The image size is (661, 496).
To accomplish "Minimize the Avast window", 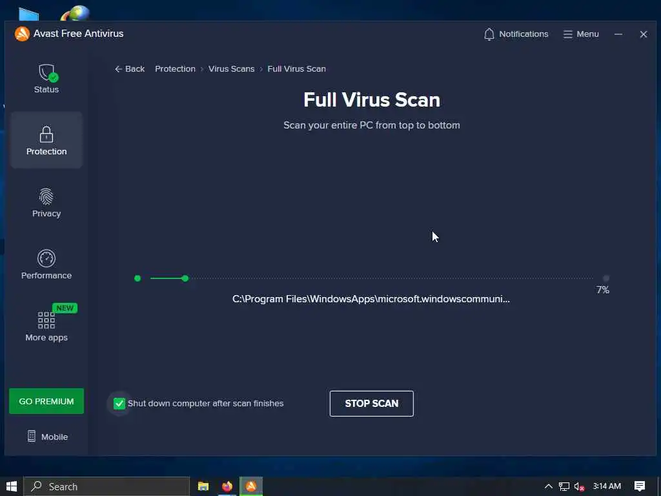I will point(618,34).
